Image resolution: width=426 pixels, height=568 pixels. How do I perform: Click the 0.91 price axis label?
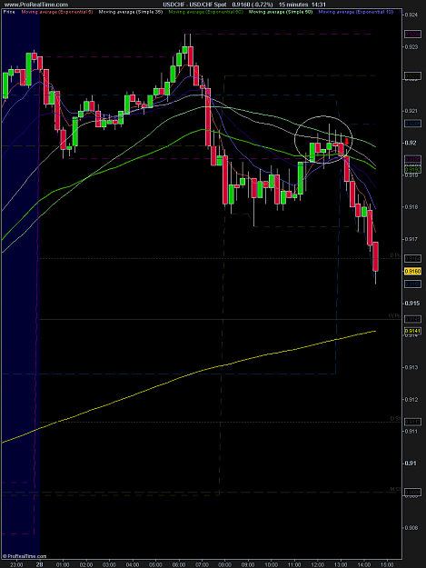(410, 463)
